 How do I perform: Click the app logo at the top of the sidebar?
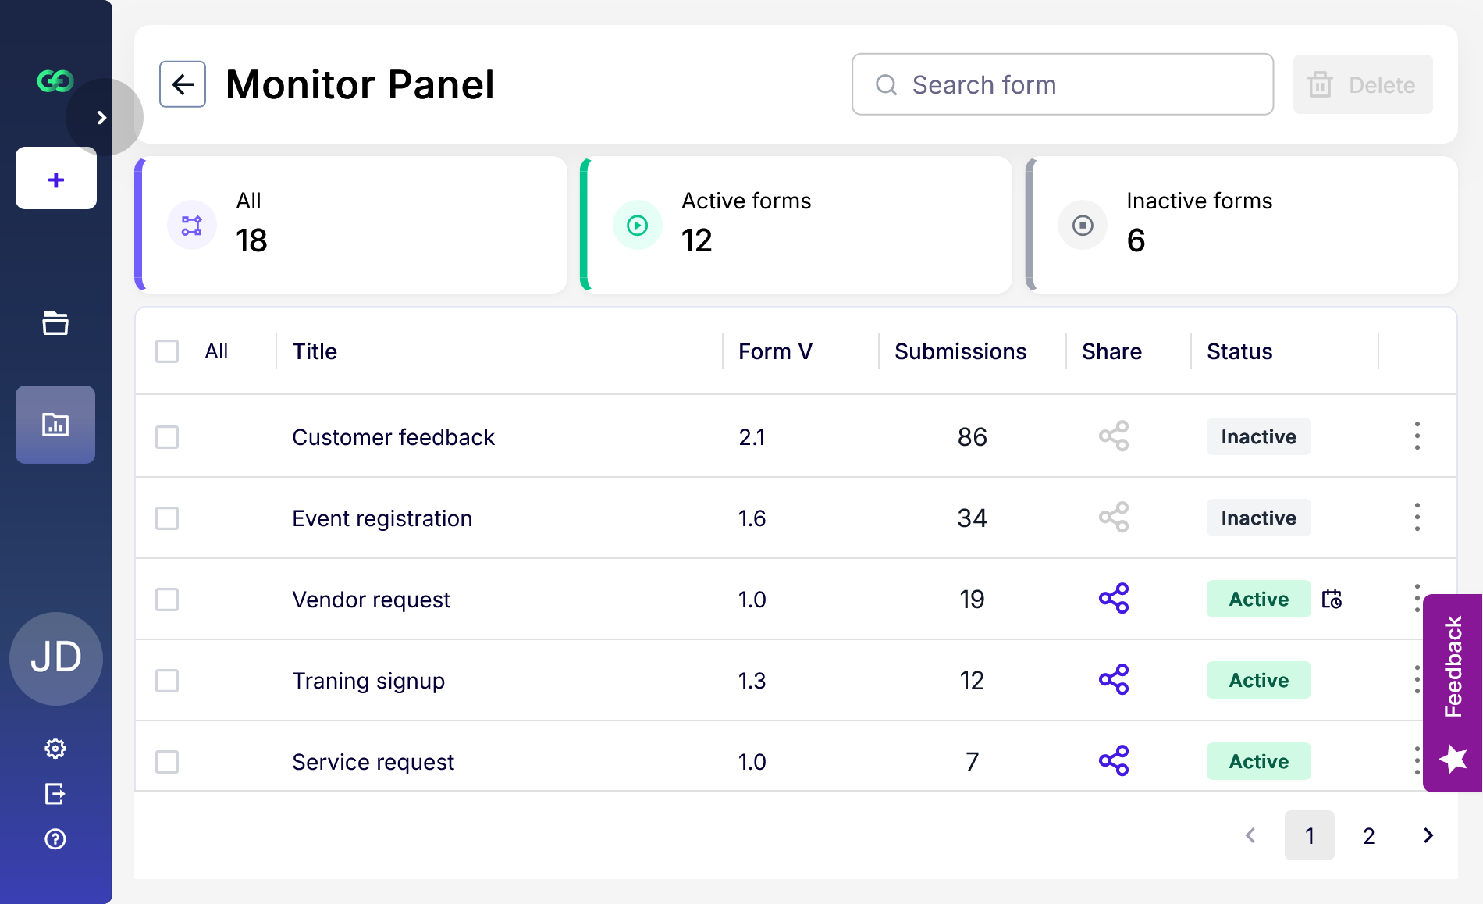(x=55, y=80)
